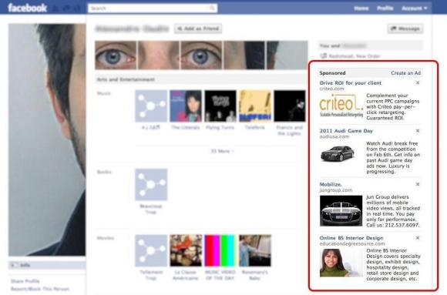Click the Jun Group car front-view image
The width and height of the screenshot is (447, 295).
(341, 210)
